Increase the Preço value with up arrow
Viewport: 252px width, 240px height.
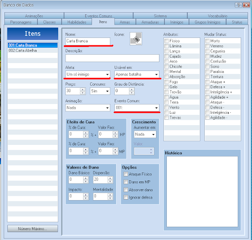[83, 90]
